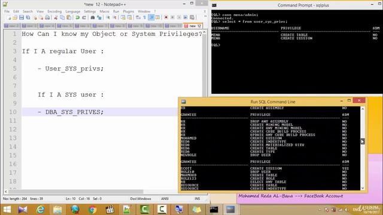Switch to the new 2 tab

point(12,26)
